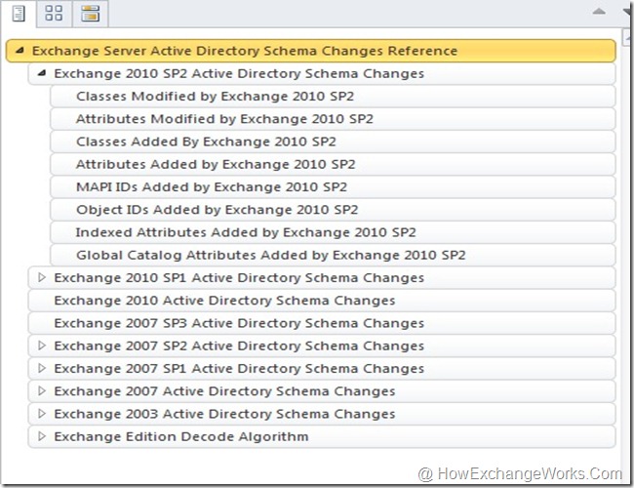Expand Exchange 2003 Active Directory Schema Changes
This screenshot has height=488, width=634.
pyautogui.click(x=41, y=414)
